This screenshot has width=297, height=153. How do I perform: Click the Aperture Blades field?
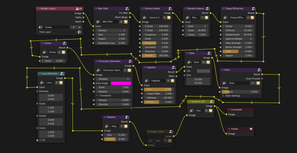click(x=238, y=39)
